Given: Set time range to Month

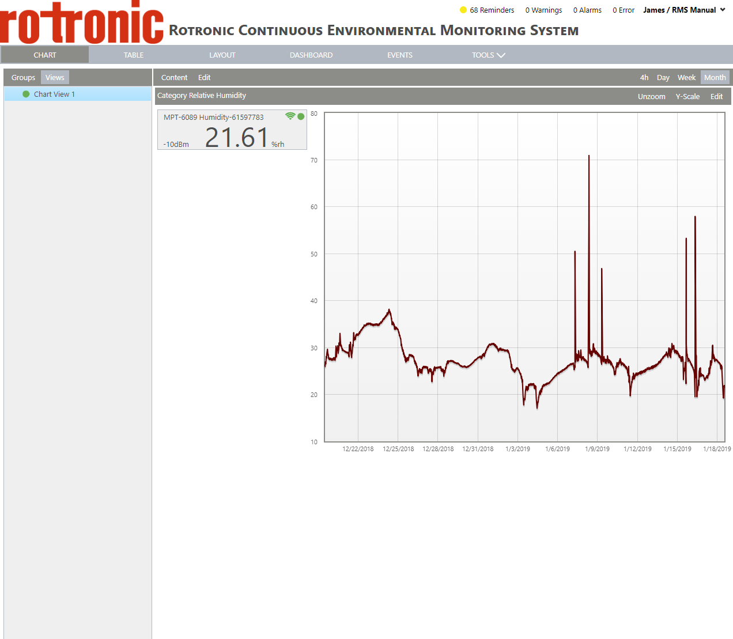Looking at the screenshot, I should click(x=715, y=78).
